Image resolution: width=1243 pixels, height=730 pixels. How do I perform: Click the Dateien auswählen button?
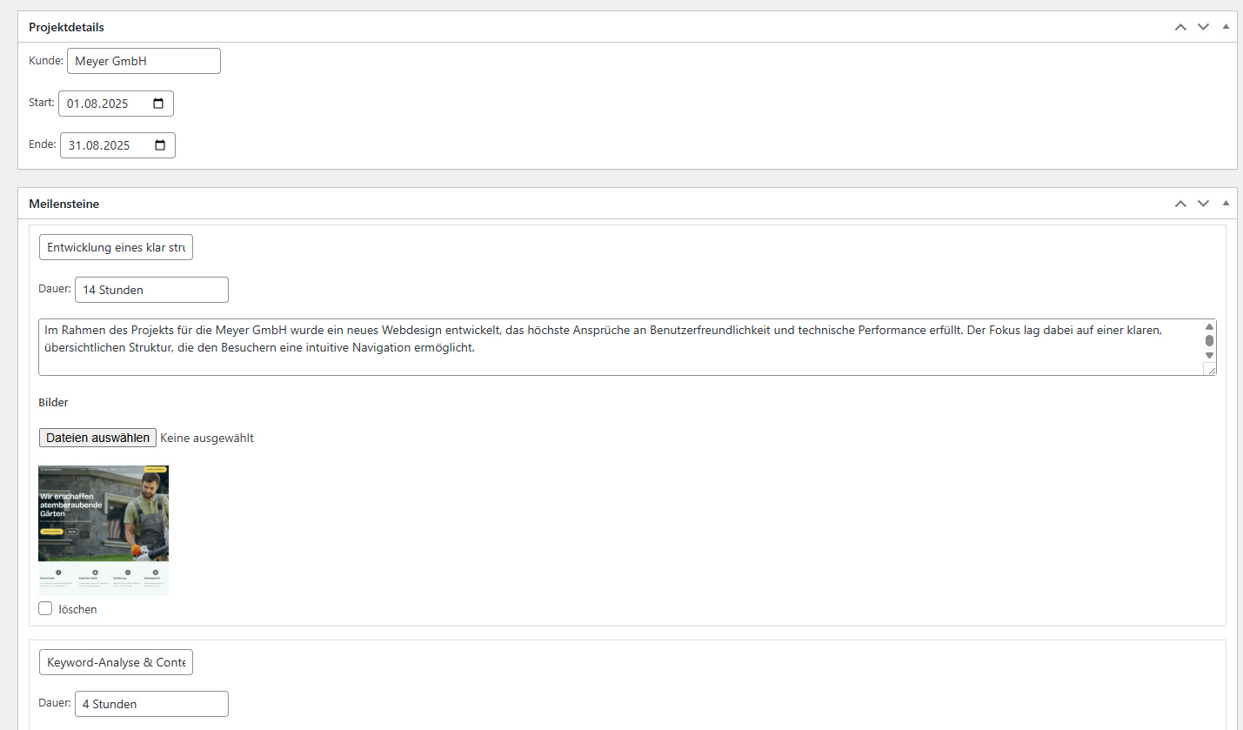[97, 438]
